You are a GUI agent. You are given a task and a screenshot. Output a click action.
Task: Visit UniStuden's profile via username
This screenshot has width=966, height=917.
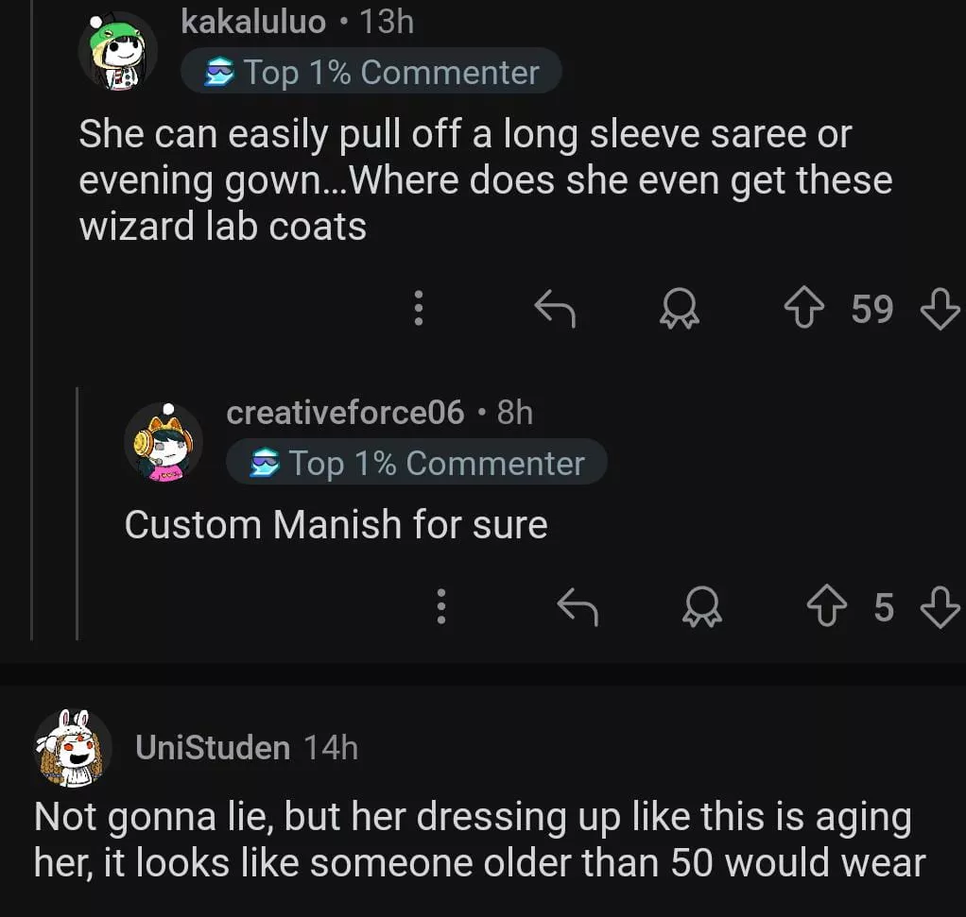click(213, 747)
